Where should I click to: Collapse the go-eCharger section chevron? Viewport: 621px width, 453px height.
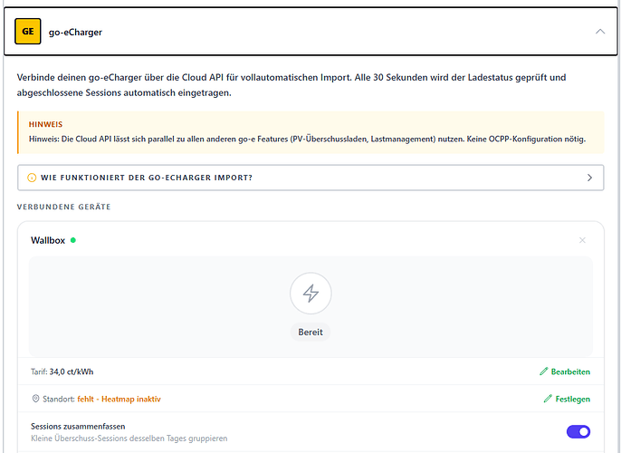[600, 32]
